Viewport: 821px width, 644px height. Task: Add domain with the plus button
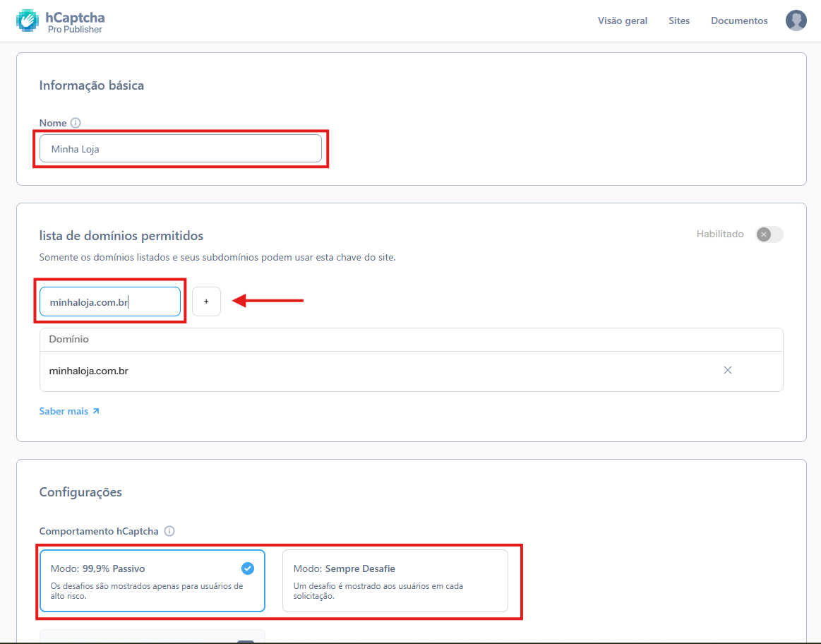click(206, 302)
